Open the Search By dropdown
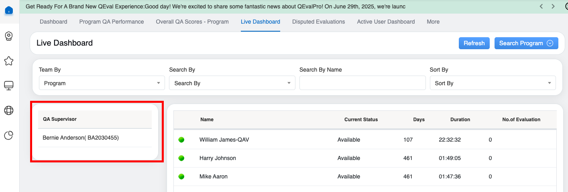568x192 pixels. click(232, 83)
